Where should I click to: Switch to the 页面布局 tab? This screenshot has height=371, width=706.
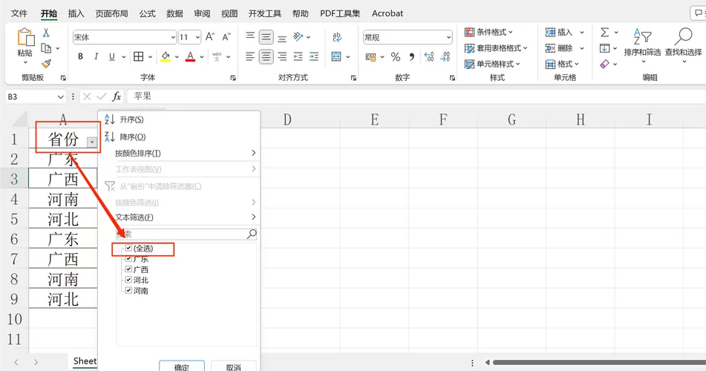(111, 13)
